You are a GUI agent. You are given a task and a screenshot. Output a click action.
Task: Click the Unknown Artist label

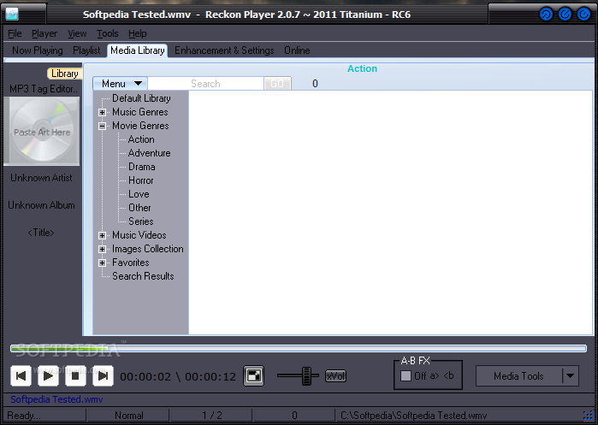click(41, 178)
